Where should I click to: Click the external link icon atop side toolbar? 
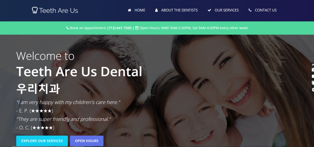[x=313, y=65]
